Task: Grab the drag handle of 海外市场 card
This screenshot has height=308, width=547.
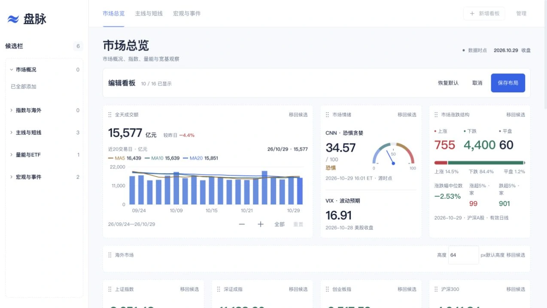Action: (x=110, y=255)
